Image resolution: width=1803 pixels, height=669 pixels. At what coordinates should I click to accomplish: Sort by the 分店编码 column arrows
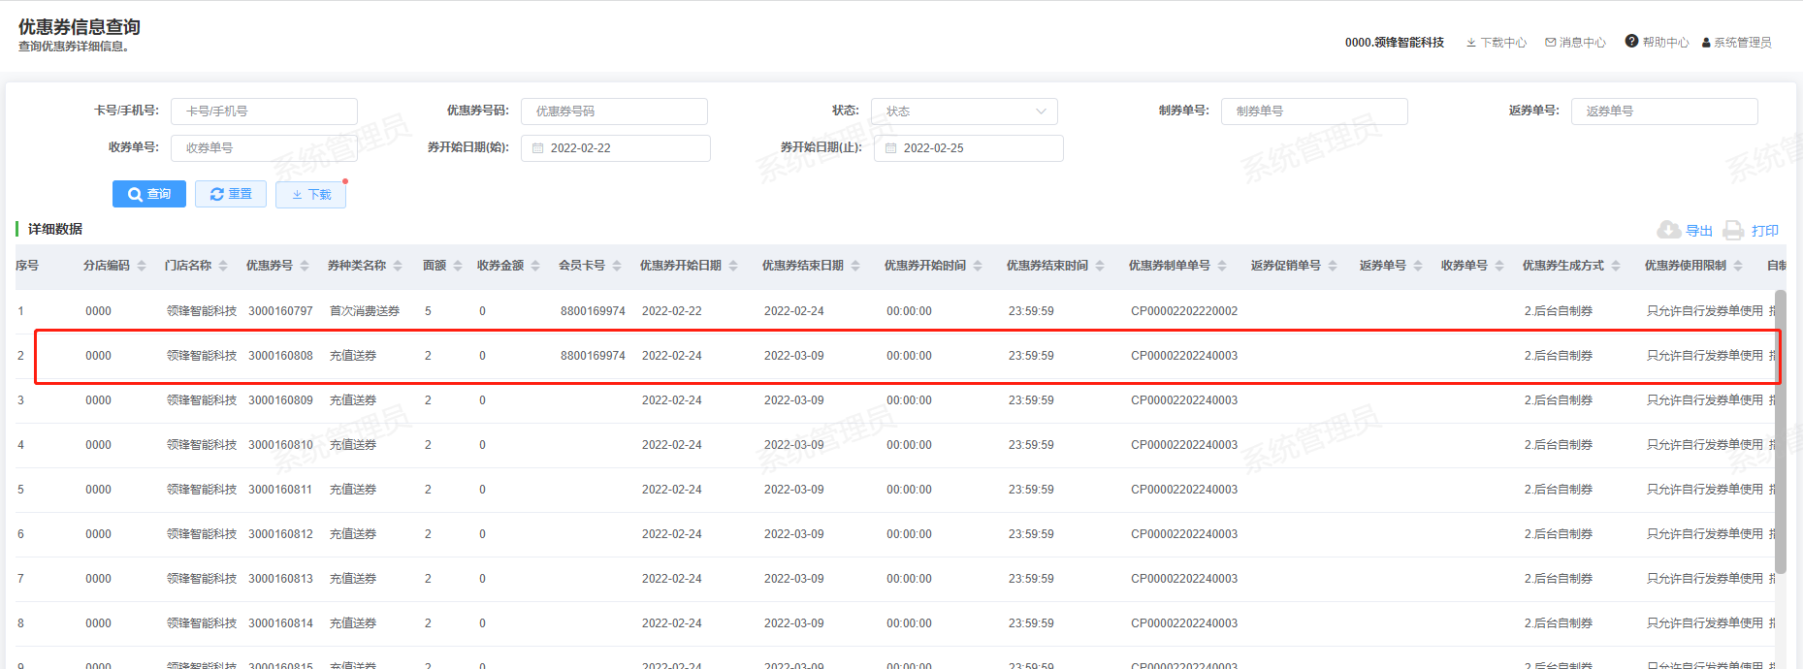[142, 266]
